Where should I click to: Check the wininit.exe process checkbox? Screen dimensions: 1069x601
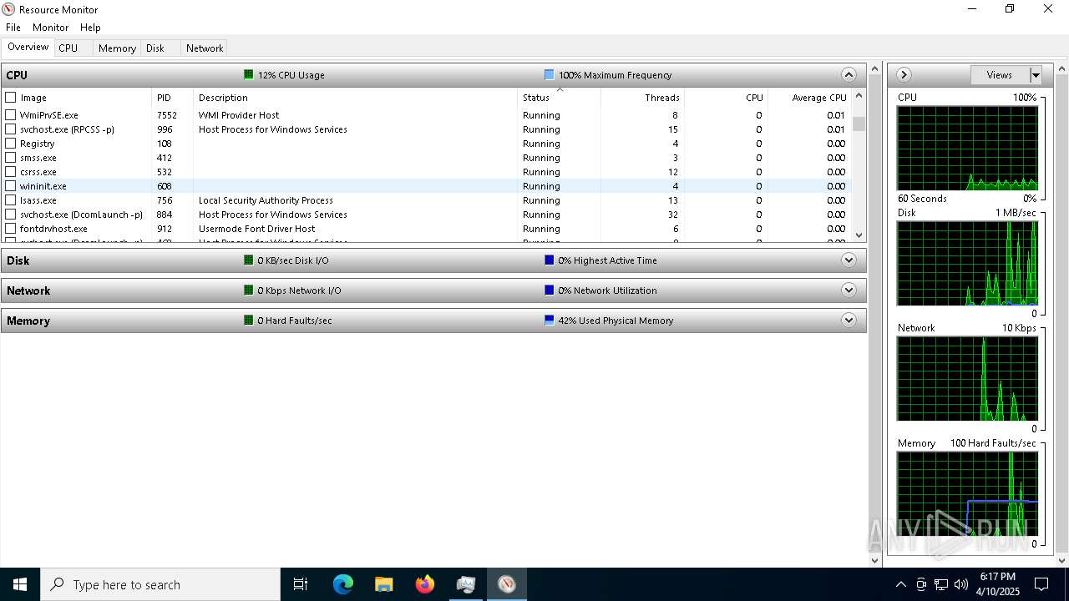11,186
